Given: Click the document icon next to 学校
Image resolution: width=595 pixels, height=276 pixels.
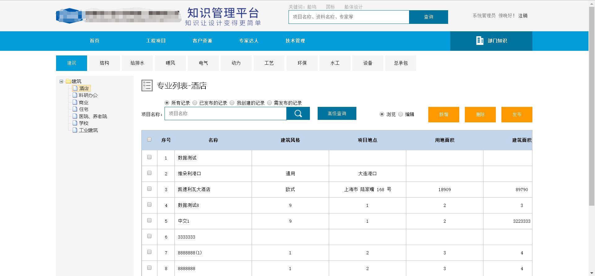Looking at the screenshot, I should [x=75, y=123].
